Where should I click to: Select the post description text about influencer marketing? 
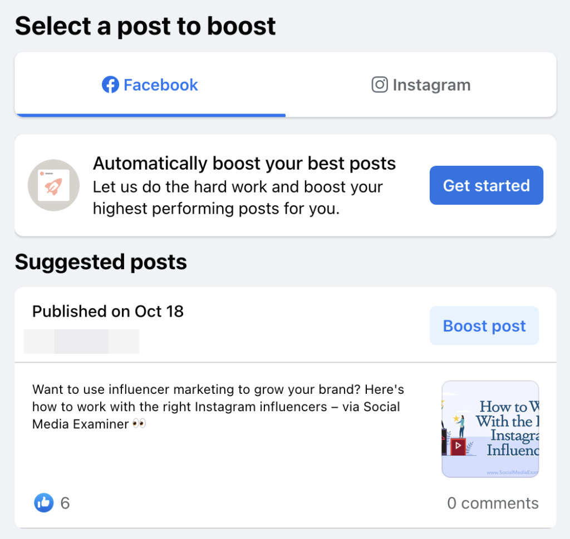click(x=217, y=407)
